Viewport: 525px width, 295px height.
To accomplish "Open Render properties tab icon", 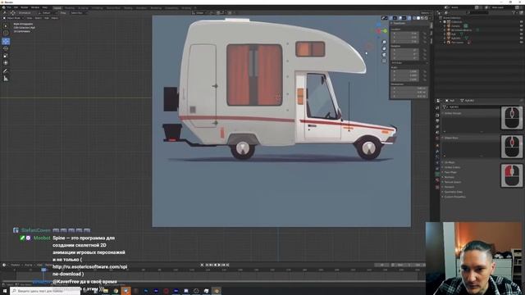I will [x=437, y=115].
